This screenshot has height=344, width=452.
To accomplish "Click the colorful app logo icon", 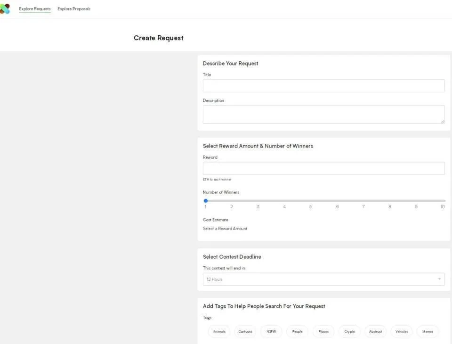I will click(5, 8).
